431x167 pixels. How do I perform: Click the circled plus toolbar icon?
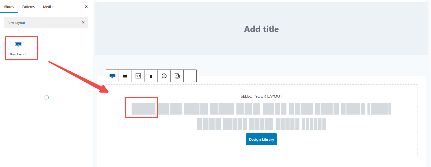[x=164, y=76]
